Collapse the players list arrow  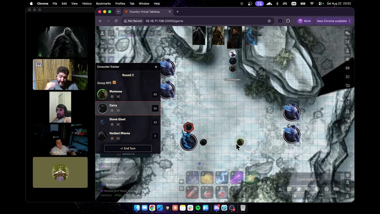coord(138,195)
